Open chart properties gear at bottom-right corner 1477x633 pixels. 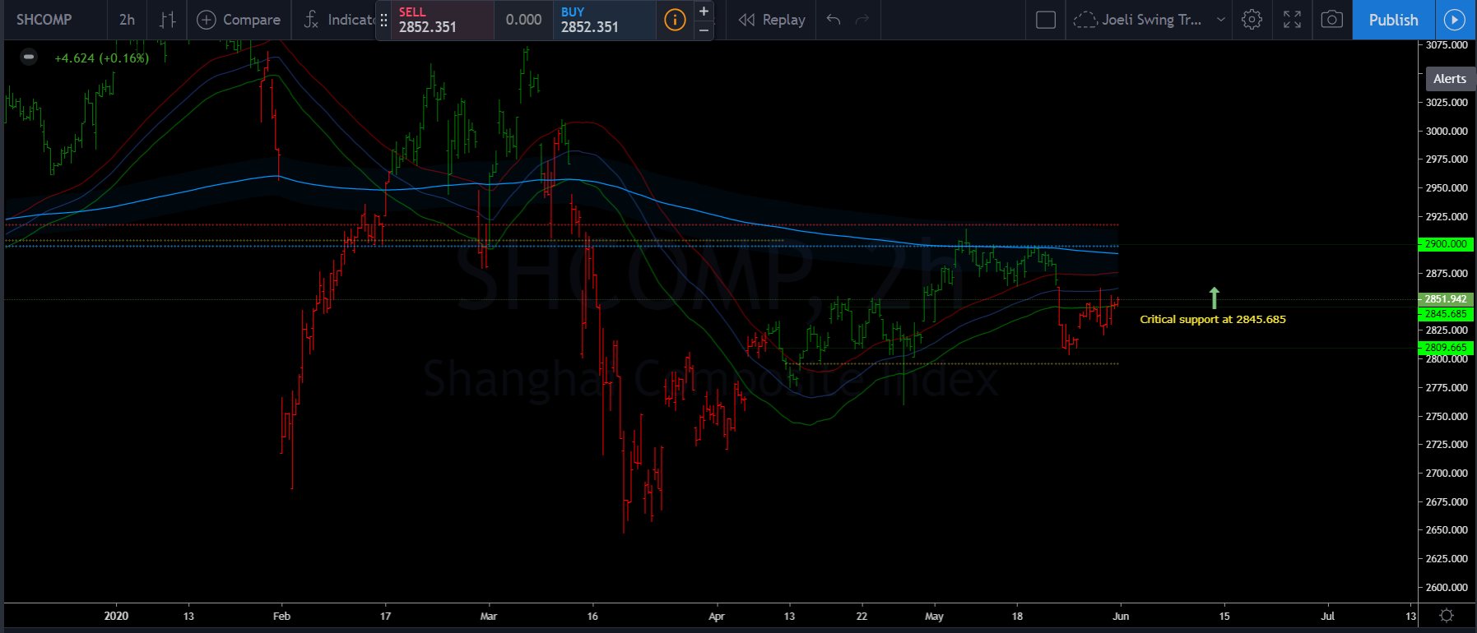pos(1446,616)
